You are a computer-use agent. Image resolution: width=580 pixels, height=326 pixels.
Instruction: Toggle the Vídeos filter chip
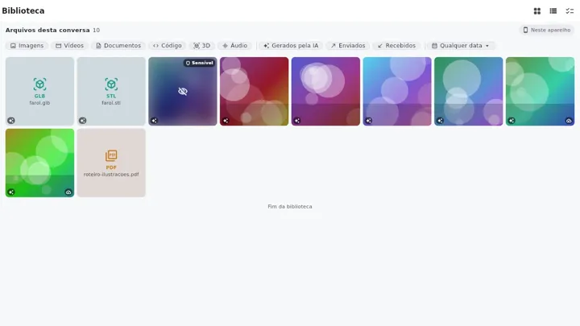coord(69,45)
